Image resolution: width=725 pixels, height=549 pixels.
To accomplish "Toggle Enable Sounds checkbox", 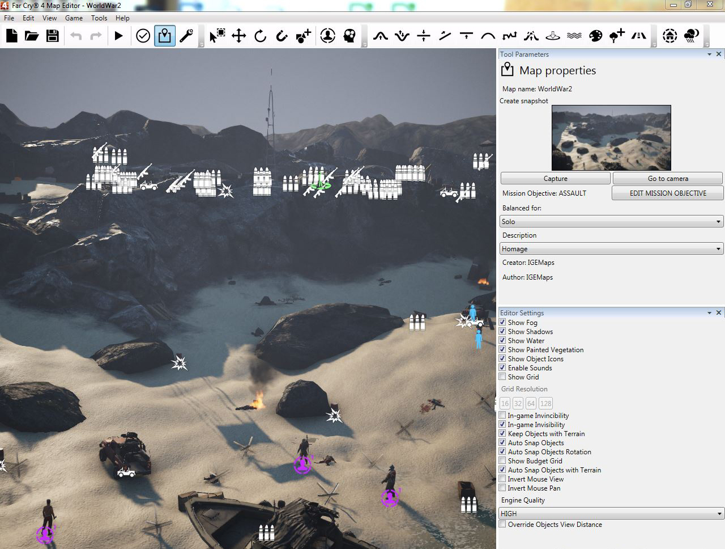I will 502,368.
